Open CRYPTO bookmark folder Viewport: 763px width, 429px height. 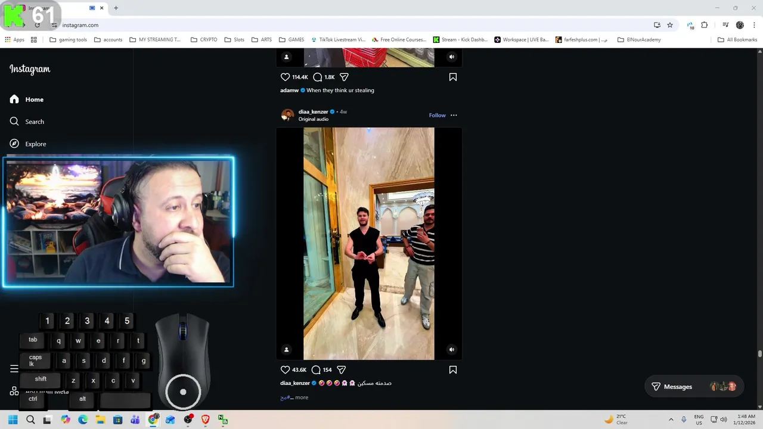[x=204, y=40]
